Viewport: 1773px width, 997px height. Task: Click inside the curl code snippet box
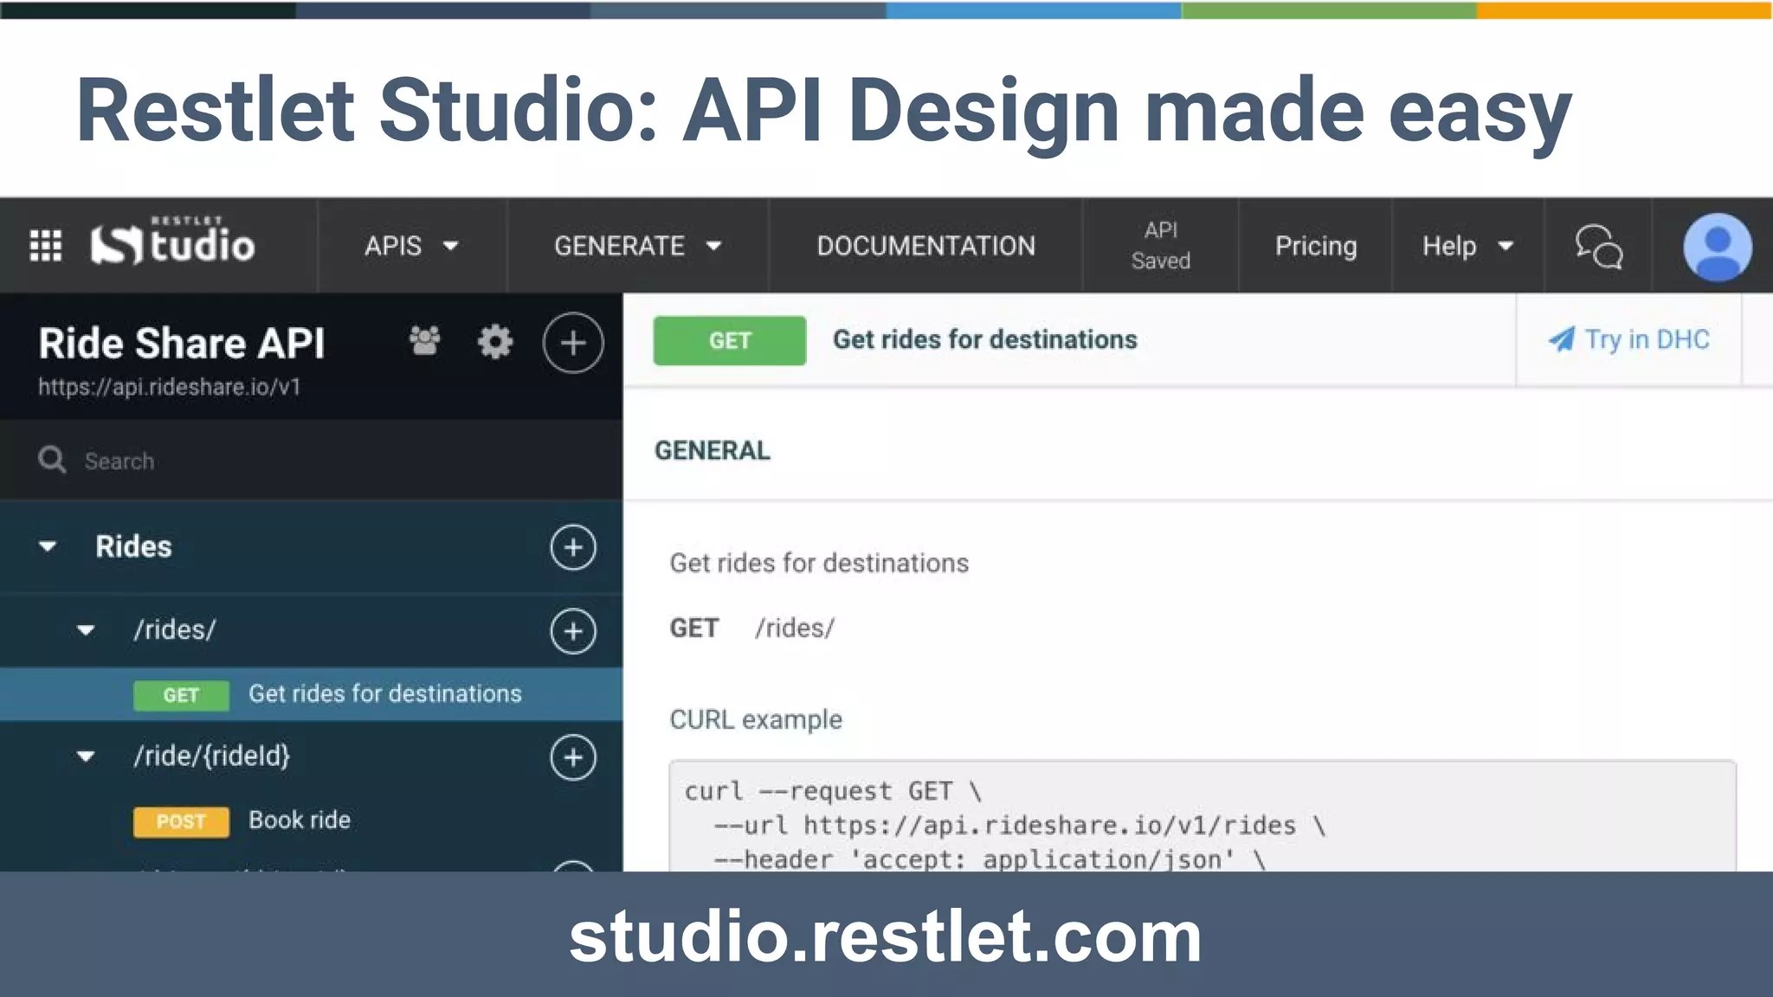click(x=1202, y=816)
